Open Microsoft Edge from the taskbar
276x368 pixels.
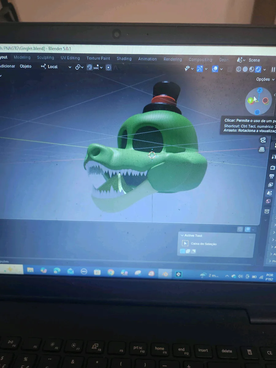pos(57,270)
